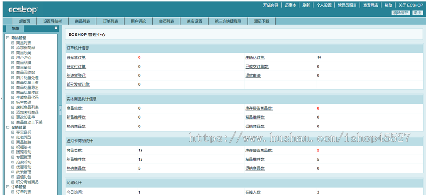The image size is (427, 196).
Task: Open 祝福贺卡 in the menu tree
Action: coord(24,147)
